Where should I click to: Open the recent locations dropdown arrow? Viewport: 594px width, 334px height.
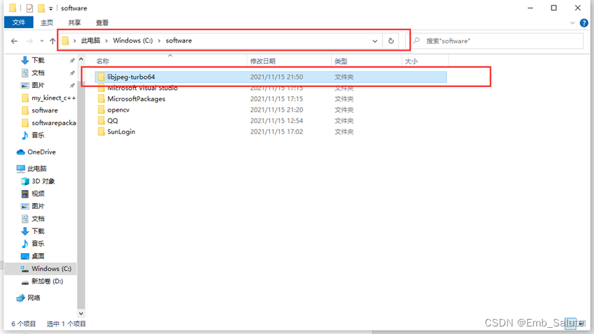[42, 41]
